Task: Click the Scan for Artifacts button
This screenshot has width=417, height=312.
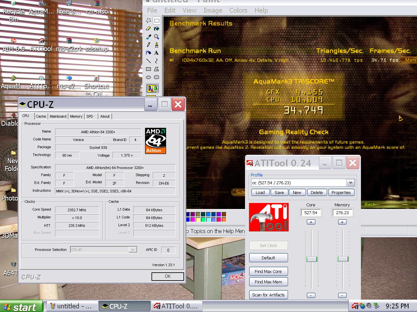Action: [268, 295]
